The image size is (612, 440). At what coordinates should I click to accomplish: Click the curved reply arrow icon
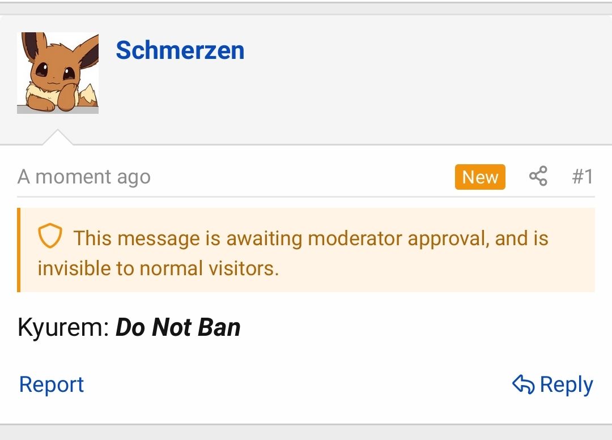click(x=523, y=385)
